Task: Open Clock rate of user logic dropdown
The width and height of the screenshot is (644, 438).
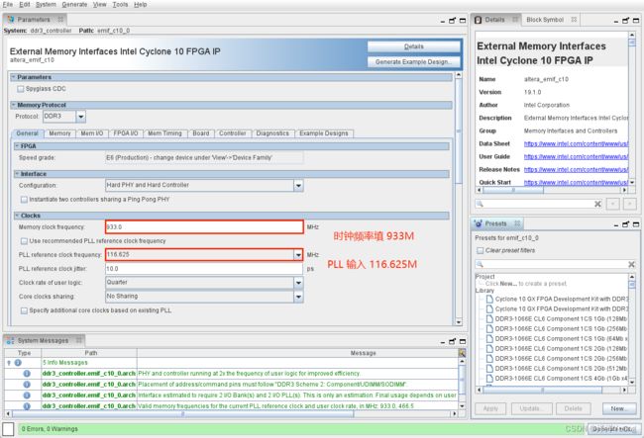Action: pos(298,283)
